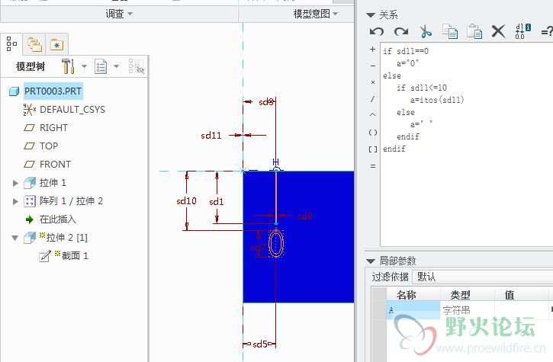Click the sd1 dimension label

point(217,202)
